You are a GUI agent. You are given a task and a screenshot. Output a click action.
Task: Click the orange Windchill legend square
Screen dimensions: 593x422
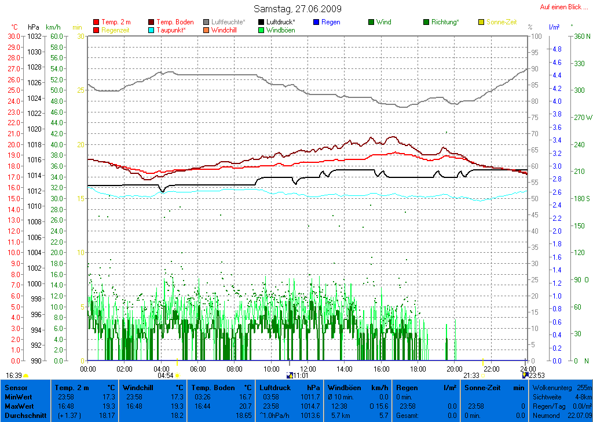(x=207, y=30)
